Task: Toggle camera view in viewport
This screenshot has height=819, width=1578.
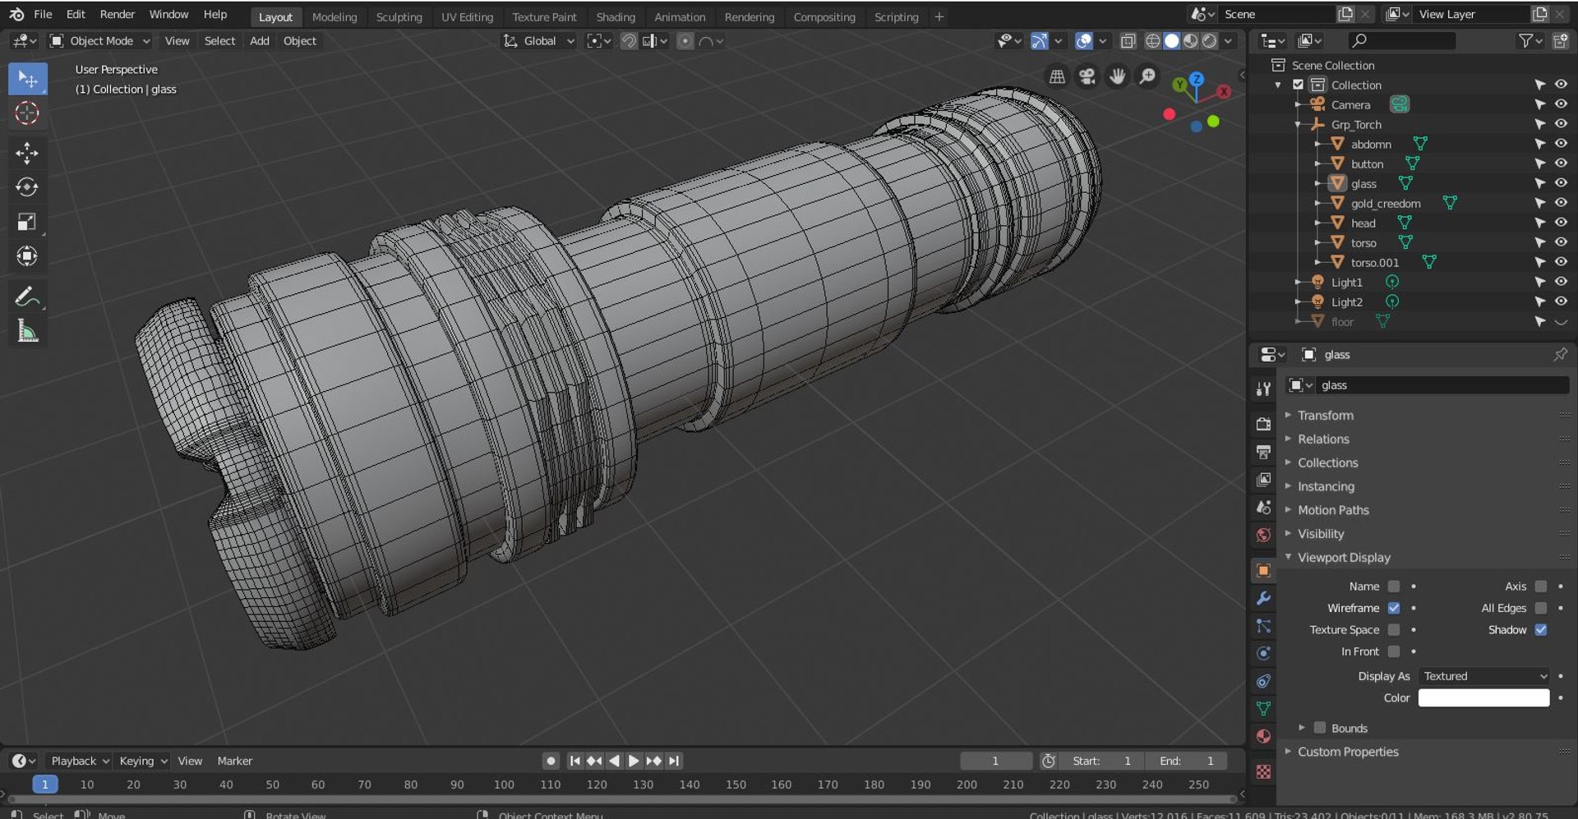Action: tap(1087, 76)
